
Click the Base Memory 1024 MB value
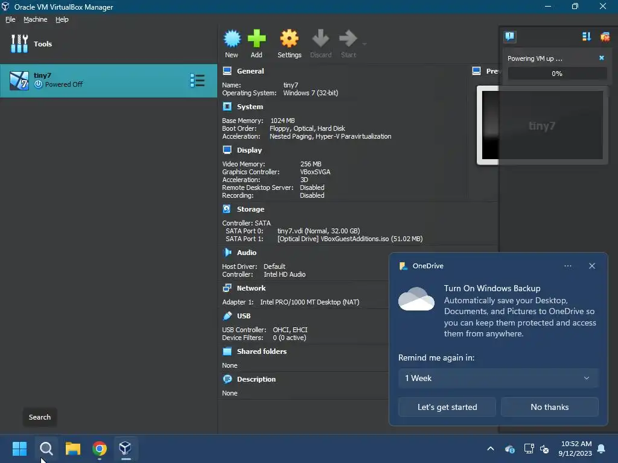pos(282,121)
